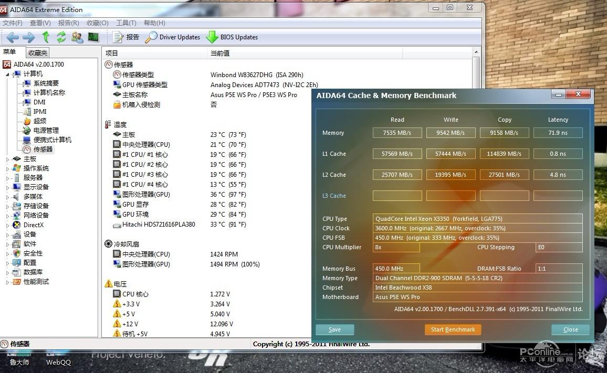Click the 数据库 tree icon
This screenshot has height=373, width=607.
click(x=17, y=272)
